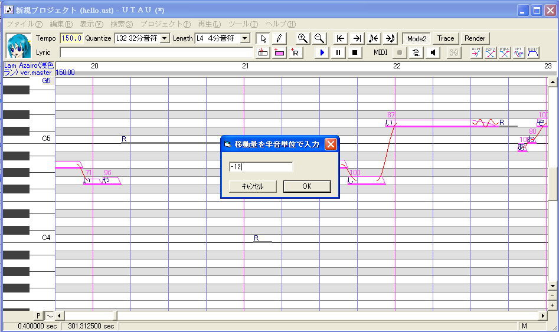Click the zoom in magnifier icon
Viewport: 559px width, 332px height.
point(303,38)
